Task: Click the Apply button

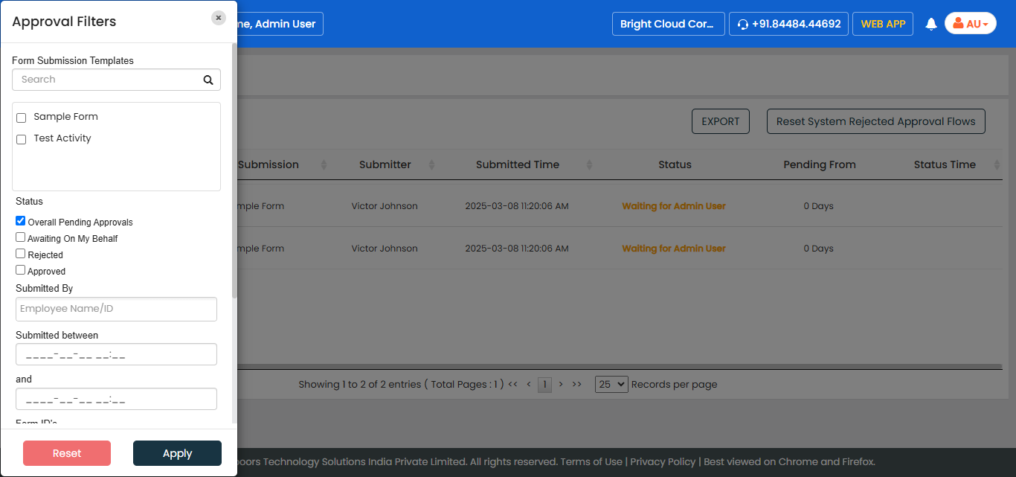Action: click(177, 453)
